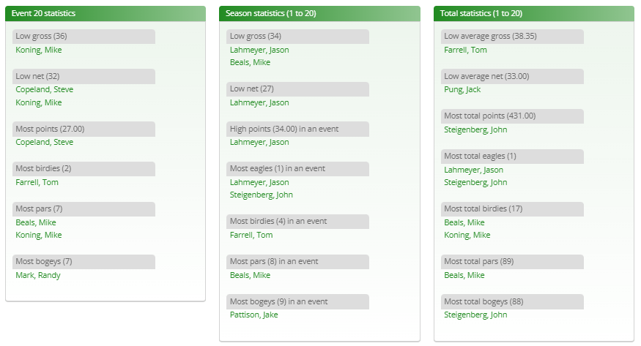Open Beals, Mike under Most pars (7)
The width and height of the screenshot is (641, 346).
point(36,222)
